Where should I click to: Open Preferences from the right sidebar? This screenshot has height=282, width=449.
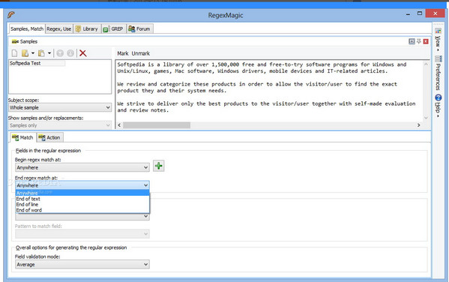tap(438, 73)
